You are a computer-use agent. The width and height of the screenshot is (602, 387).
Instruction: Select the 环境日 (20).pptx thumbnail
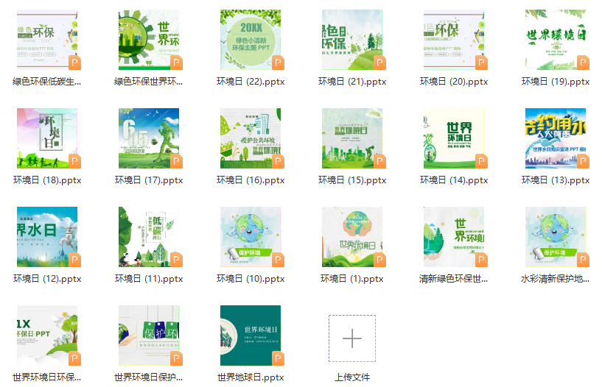click(x=454, y=40)
